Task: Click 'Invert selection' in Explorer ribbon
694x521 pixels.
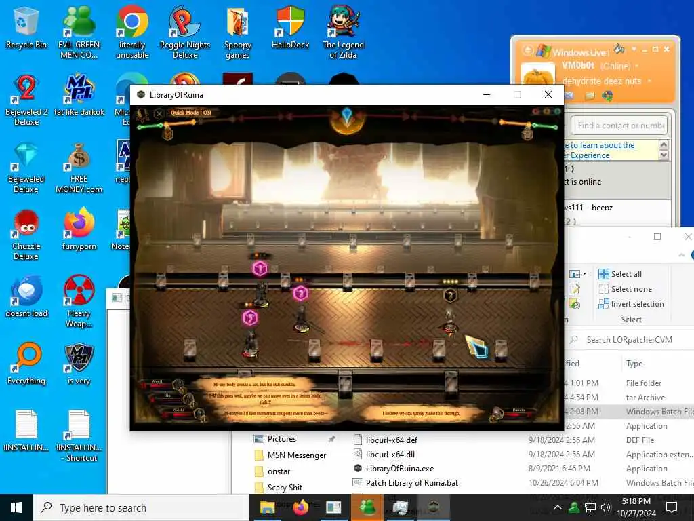Action: pos(631,304)
